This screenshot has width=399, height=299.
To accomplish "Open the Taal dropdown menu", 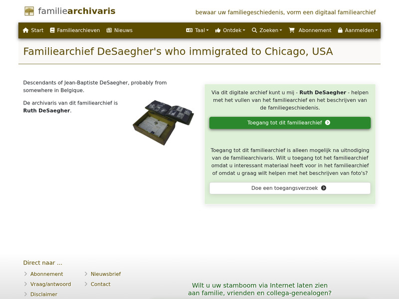I will [x=198, y=30].
